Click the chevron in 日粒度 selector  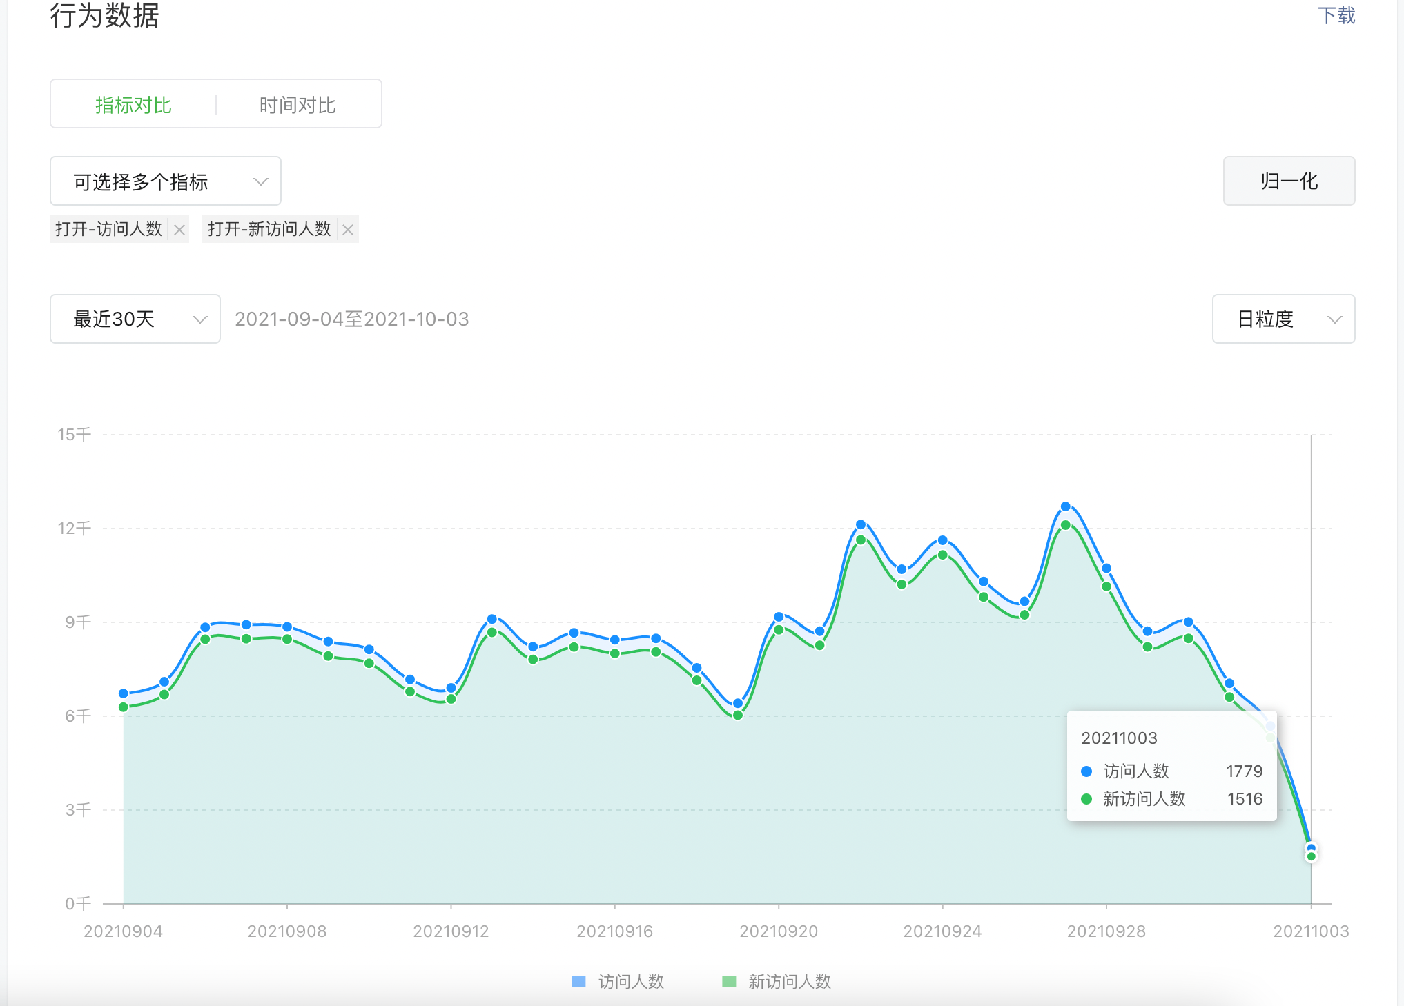coord(1334,319)
